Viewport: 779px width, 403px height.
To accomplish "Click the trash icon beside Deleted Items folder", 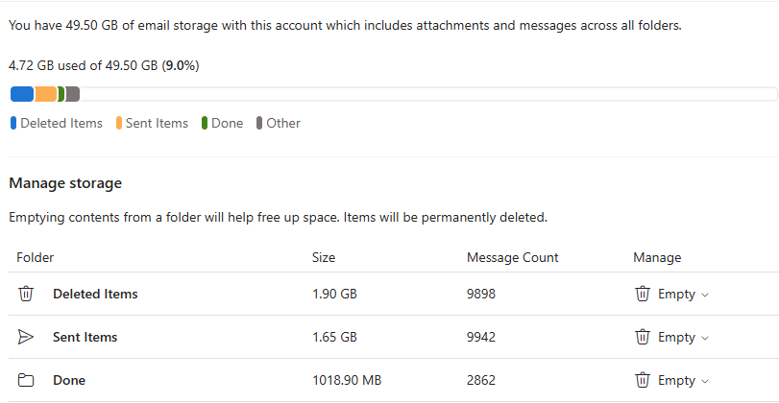I will coord(26,294).
